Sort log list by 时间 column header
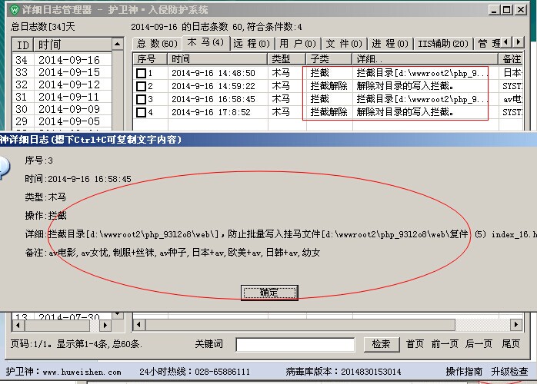The image size is (537, 384). [218, 59]
